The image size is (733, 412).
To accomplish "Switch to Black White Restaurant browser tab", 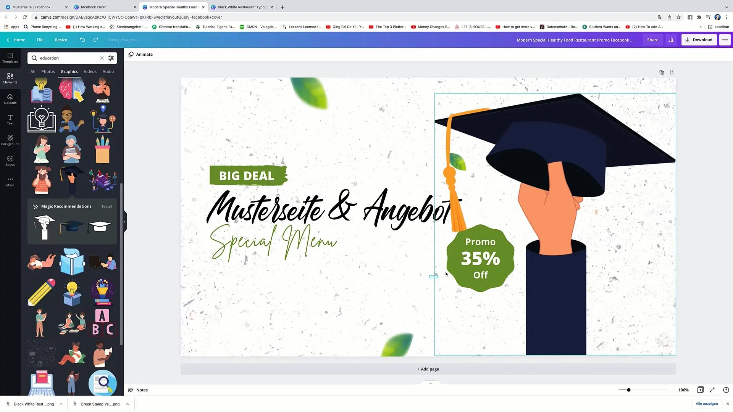I will 242,7.
